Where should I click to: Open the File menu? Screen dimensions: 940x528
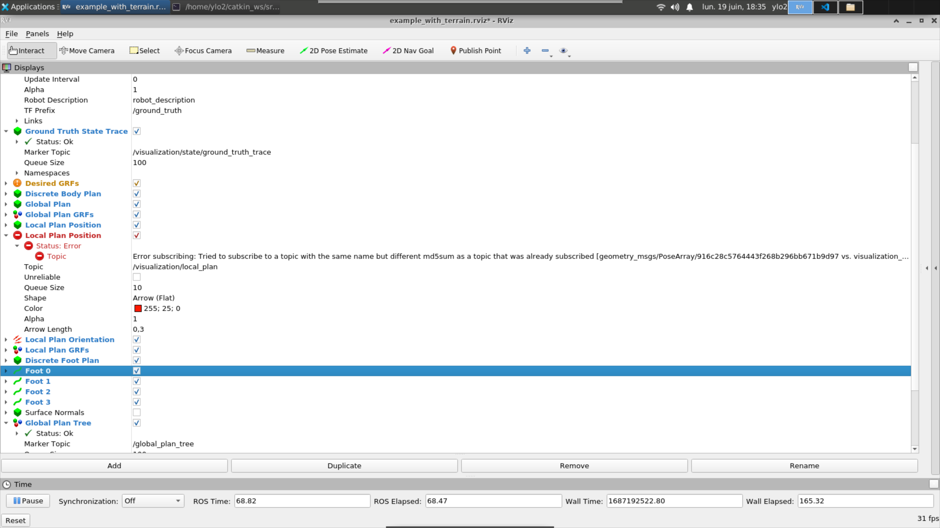pyautogui.click(x=11, y=33)
